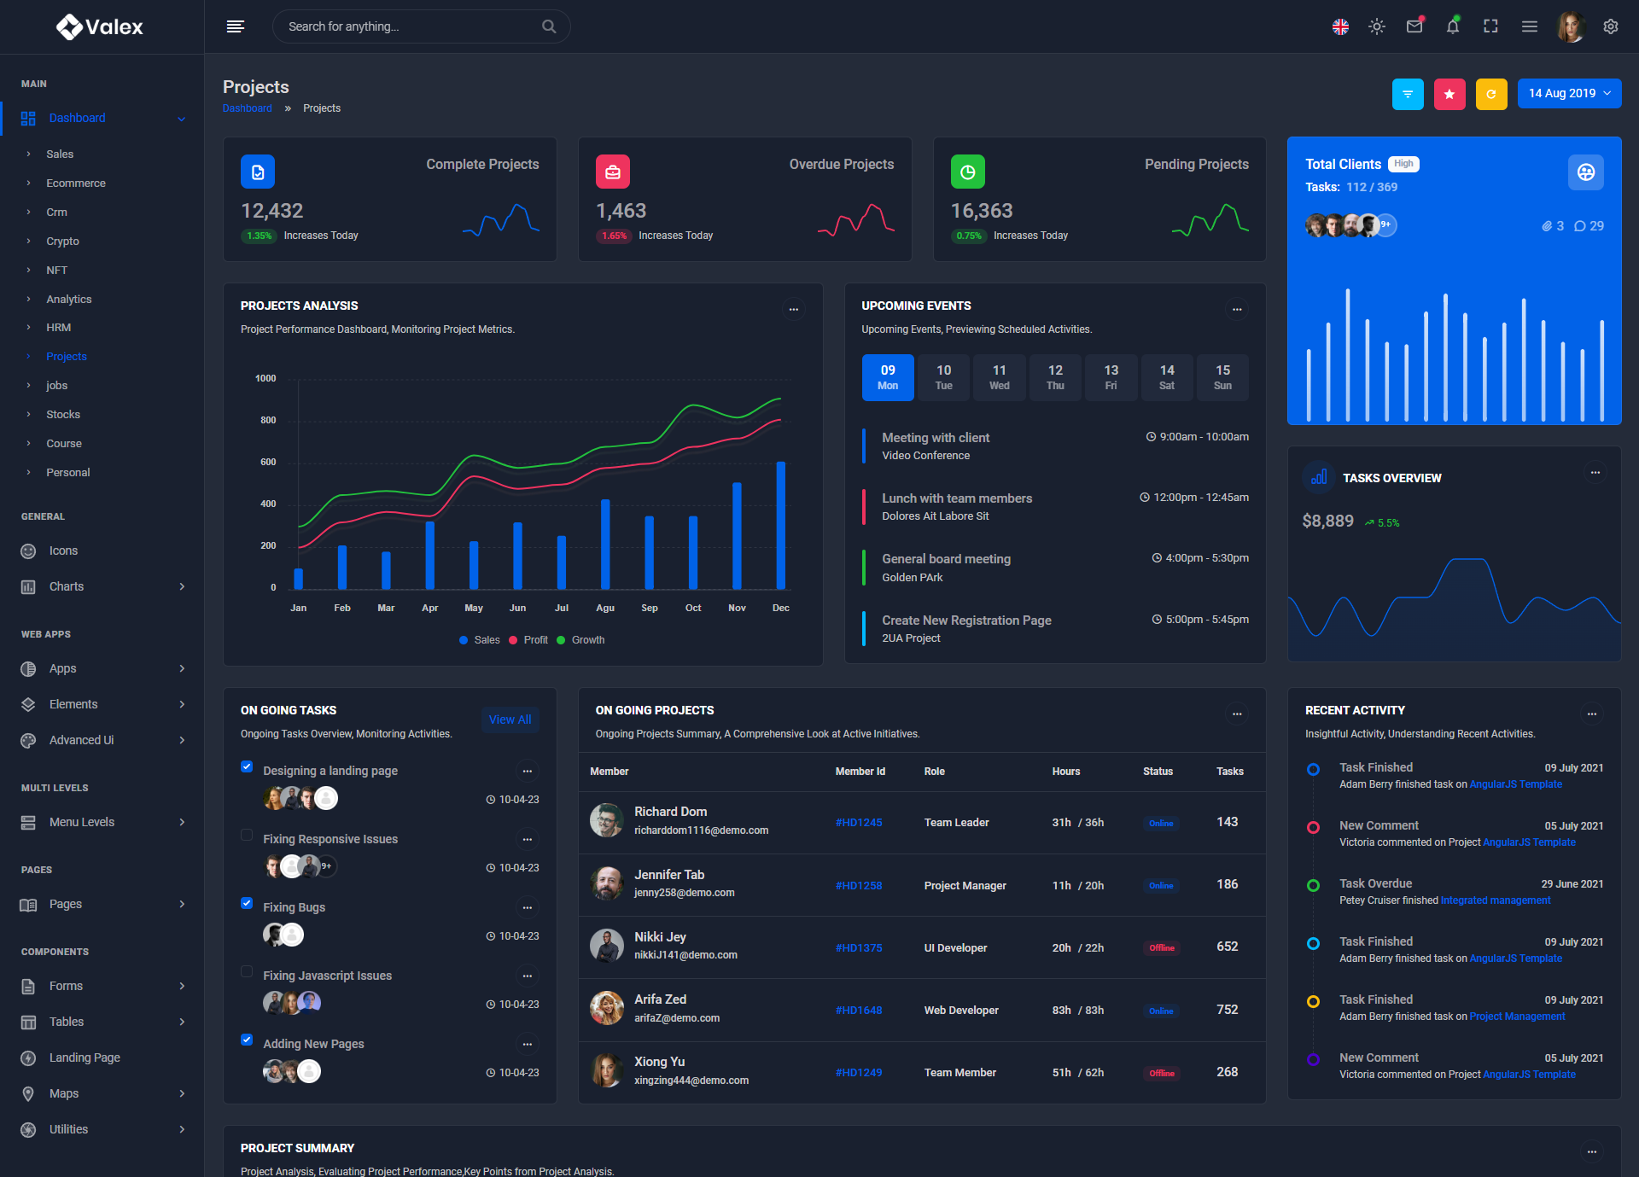Open the 14 Aug 2019 date dropdown
The width and height of the screenshot is (1639, 1177).
(x=1569, y=94)
